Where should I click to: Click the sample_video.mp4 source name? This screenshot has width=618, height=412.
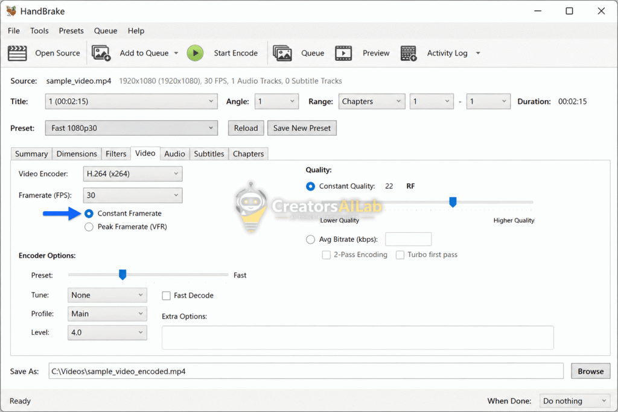point(79,81)
